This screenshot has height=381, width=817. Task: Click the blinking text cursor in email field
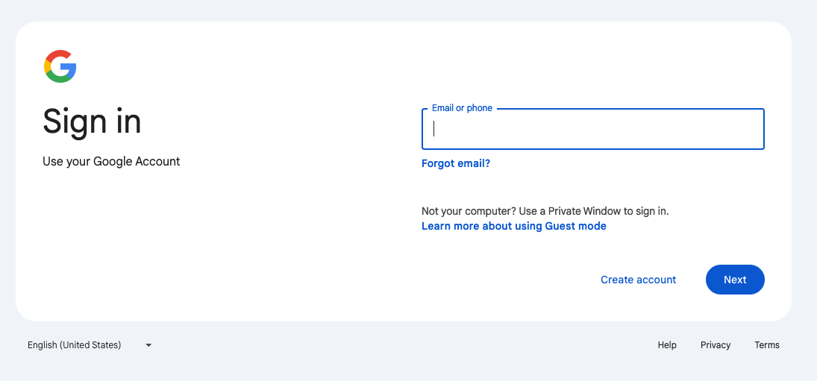tap(434, 129)
